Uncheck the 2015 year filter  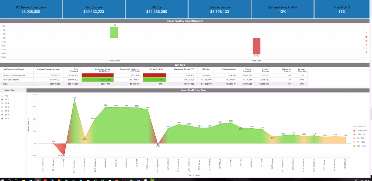click(2, 107)
